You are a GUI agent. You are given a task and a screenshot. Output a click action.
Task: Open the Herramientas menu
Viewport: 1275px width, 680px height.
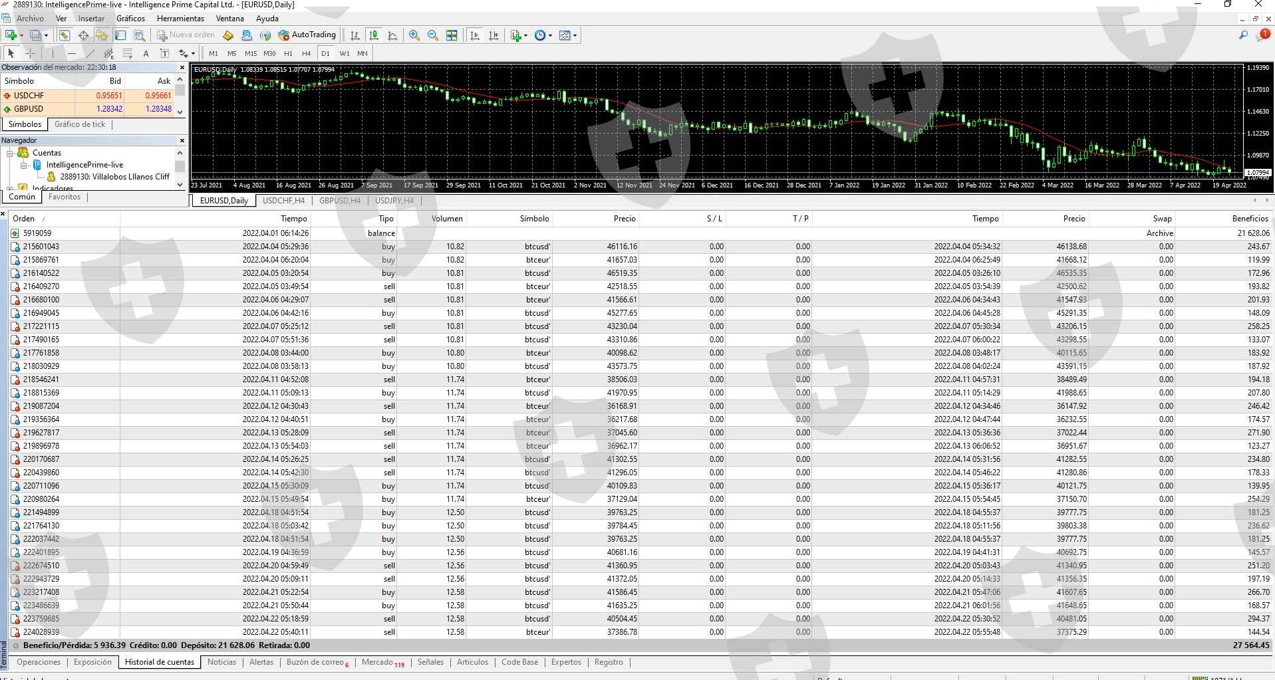[180, 19]
